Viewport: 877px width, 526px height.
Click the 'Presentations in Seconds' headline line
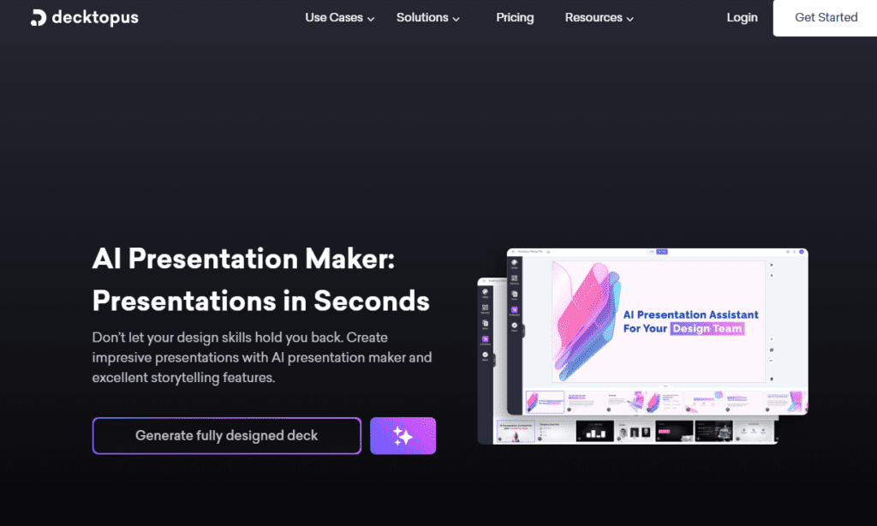260,301
